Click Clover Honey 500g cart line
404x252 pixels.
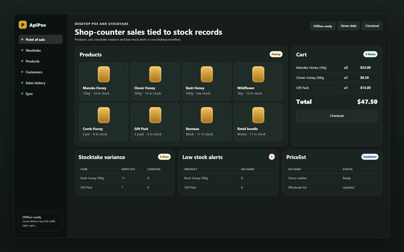[337, 78]
